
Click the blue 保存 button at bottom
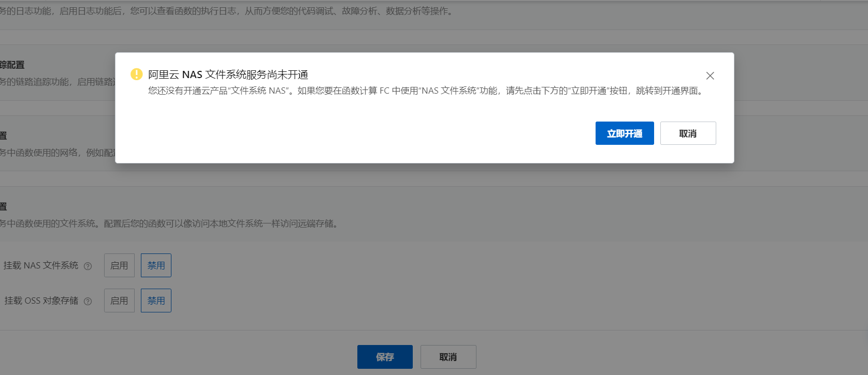coord(385,357)
